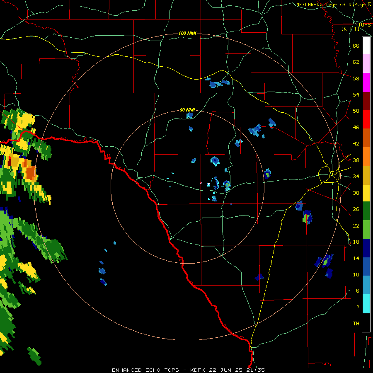Click the '50 NMI' range ring label
The height and width of the screenshot is (373, 373).
click(x=187, y=110)
